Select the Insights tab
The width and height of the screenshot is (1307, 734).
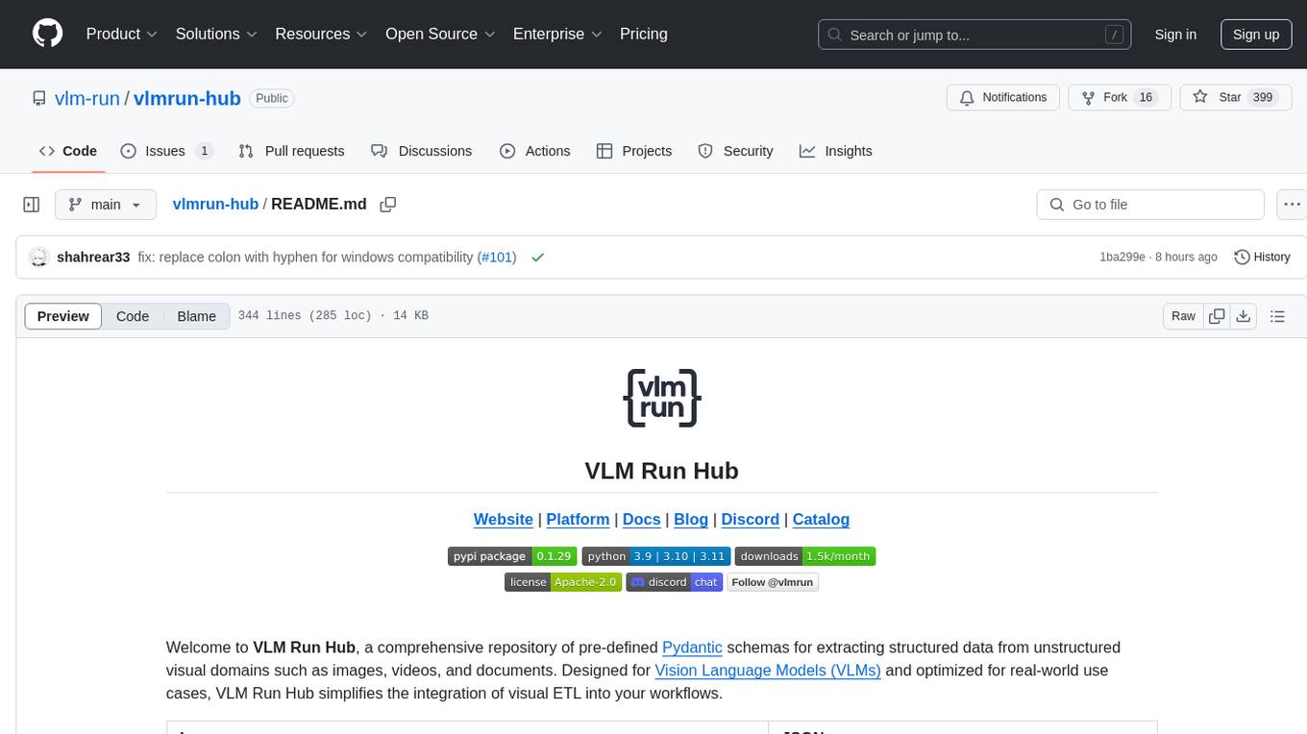[836, 151]
